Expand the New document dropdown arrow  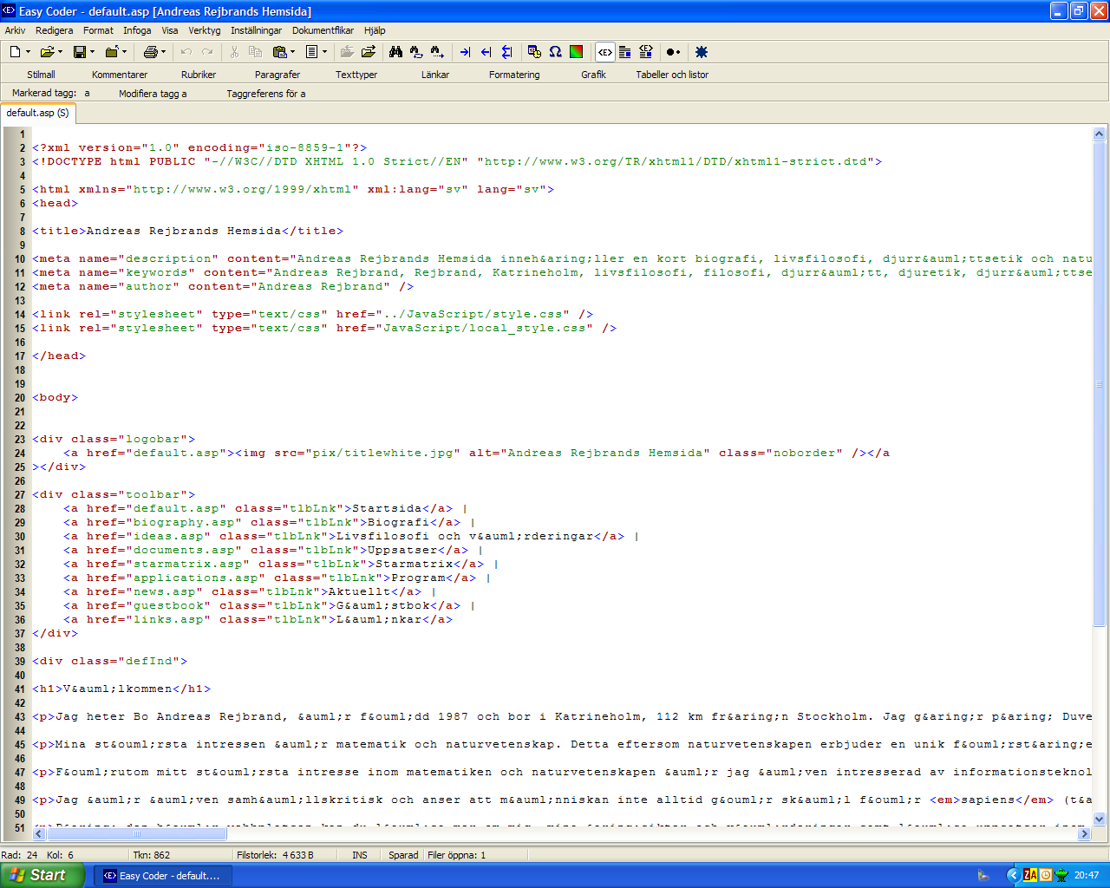coord(28,52)
